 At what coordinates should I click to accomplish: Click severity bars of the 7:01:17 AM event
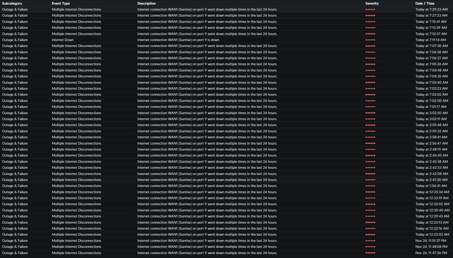point(370,107)
